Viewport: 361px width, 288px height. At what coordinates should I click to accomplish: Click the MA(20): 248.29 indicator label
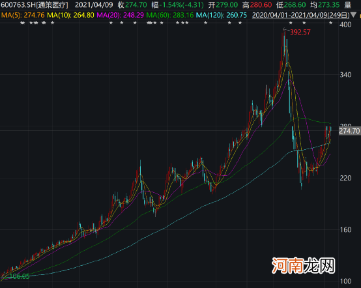(x=120, y=15)
